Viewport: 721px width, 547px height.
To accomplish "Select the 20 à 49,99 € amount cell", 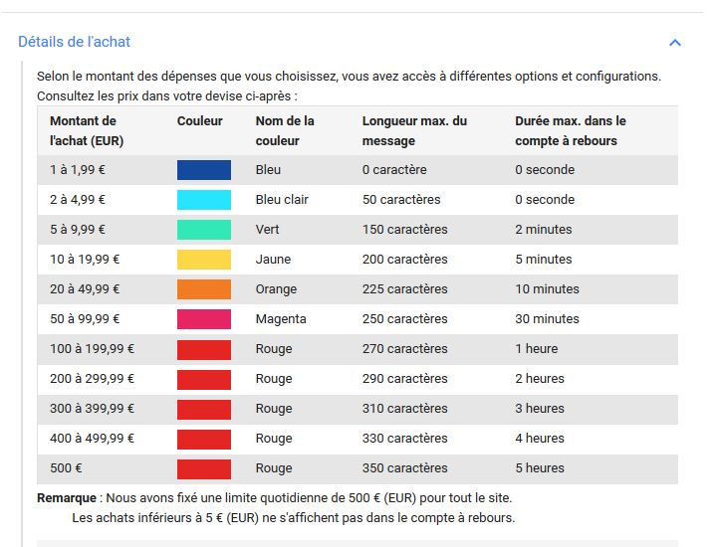I will (x=85, y=288).
